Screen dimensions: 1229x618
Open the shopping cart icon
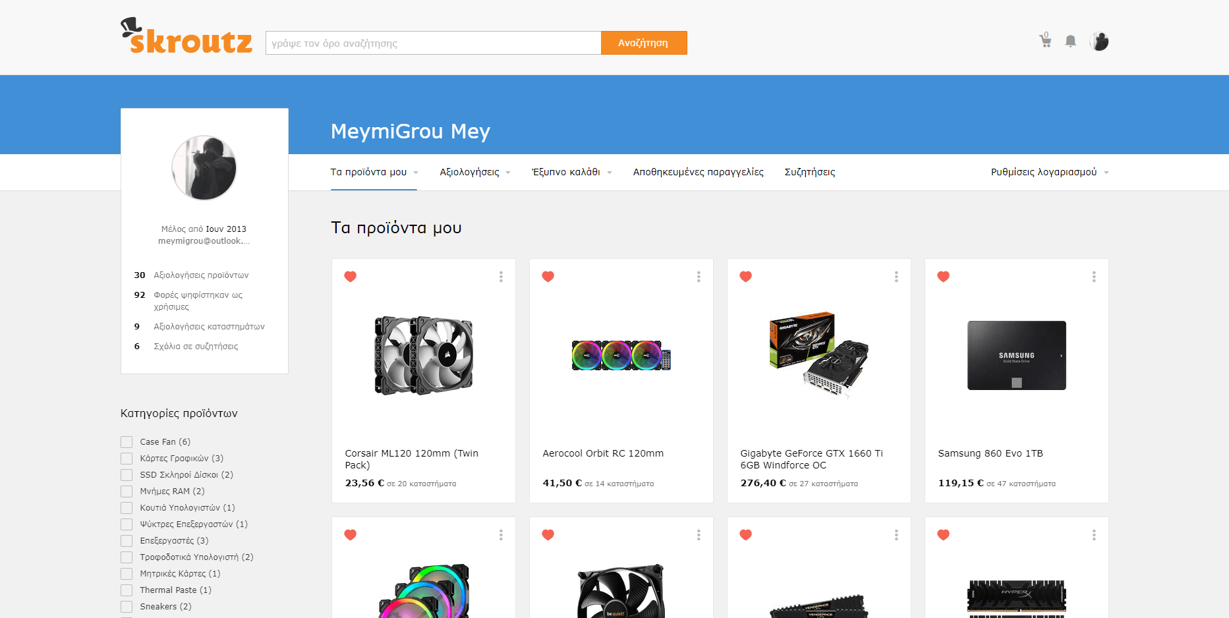coord(1045,41)
